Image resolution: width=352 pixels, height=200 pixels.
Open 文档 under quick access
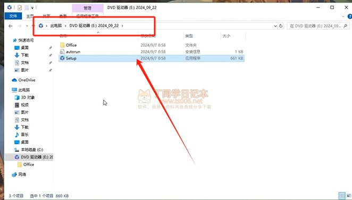[x=24, y=63]
